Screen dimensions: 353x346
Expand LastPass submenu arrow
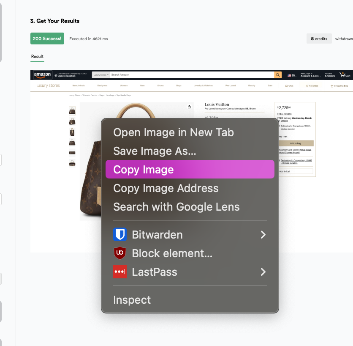point(263,272)
